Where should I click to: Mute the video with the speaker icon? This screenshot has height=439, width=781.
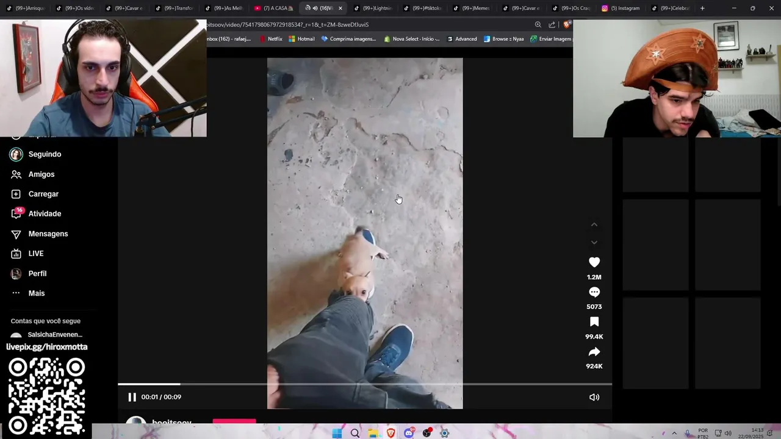point(594,397)
